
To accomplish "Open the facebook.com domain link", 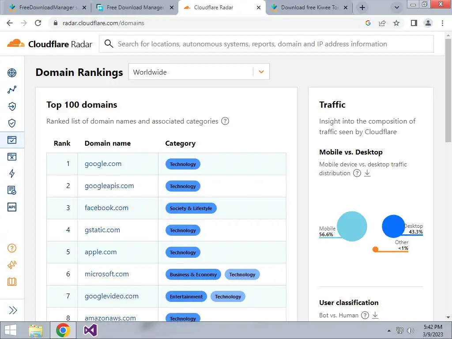I will [106, 208].
